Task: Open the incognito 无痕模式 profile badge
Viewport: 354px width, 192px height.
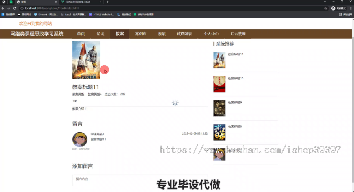Action: point(338,8)
